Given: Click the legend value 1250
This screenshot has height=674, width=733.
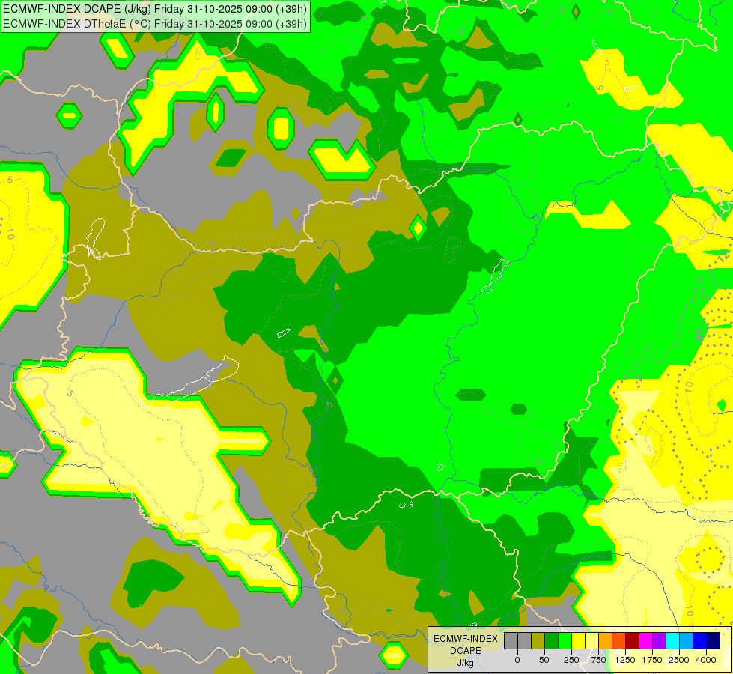Looking at the screenshot, I should (625, 660).
